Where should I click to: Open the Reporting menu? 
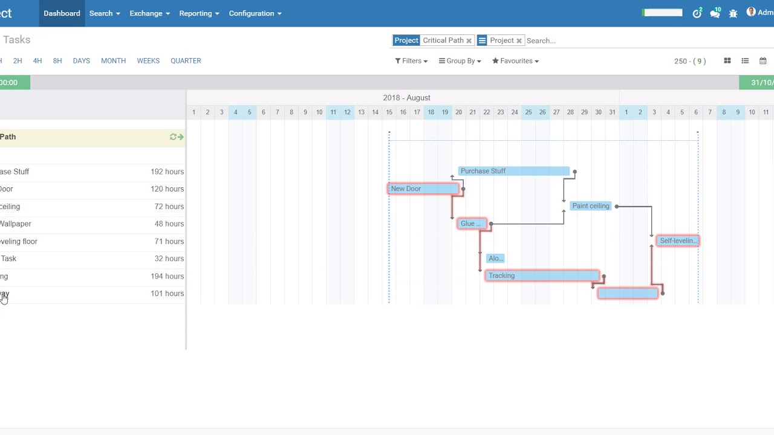click(199, 13)
